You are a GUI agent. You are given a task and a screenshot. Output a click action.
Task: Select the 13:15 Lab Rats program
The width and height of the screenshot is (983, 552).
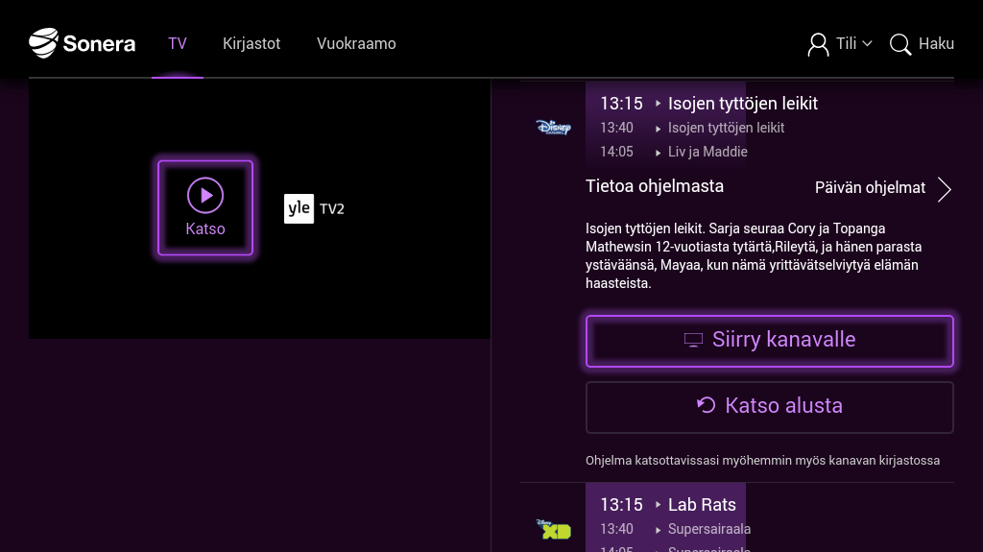pos(668,505)
